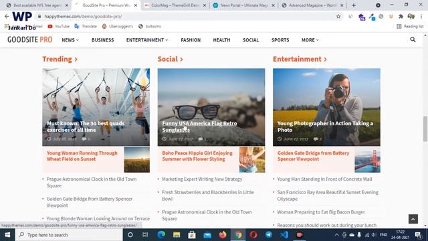The image size is (428, 241).
Task: Open Cortana circle icon in taskbar
Action: coord(130,235)
